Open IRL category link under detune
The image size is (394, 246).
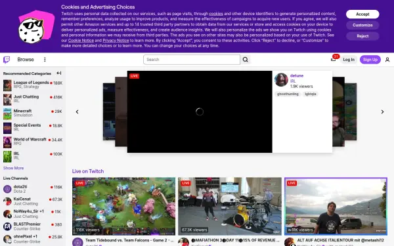click(293, 81)
